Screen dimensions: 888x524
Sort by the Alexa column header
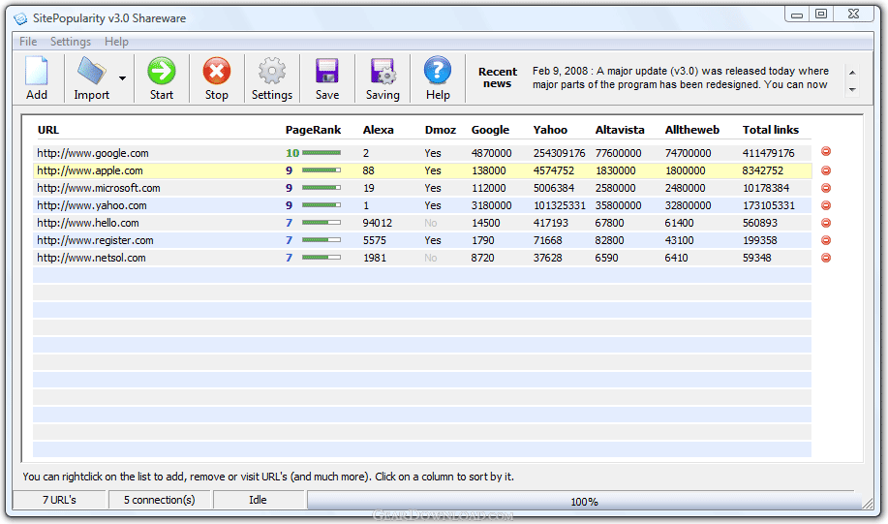379,130
